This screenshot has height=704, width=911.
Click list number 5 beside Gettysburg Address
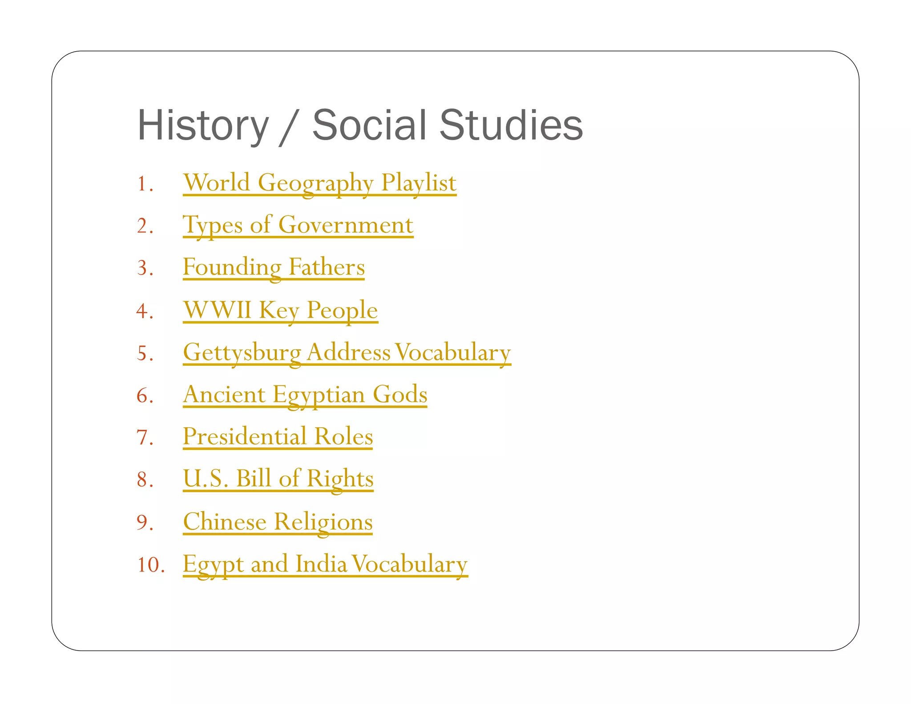coord(145,353)
